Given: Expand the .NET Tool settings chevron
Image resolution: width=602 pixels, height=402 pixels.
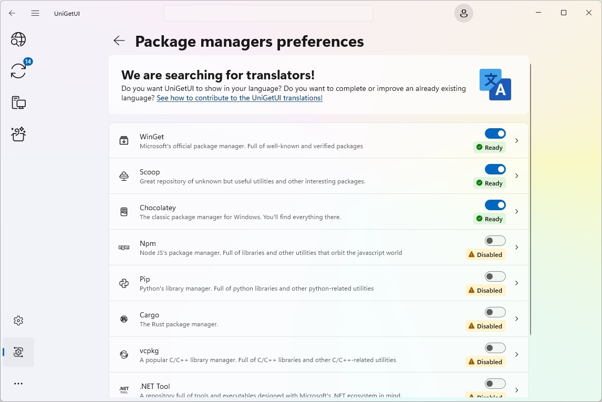Looking at the screenshot, I should click(516, 390).
